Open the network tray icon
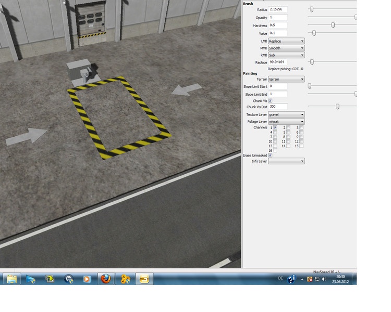391x312 pixels. pos(317,279)
